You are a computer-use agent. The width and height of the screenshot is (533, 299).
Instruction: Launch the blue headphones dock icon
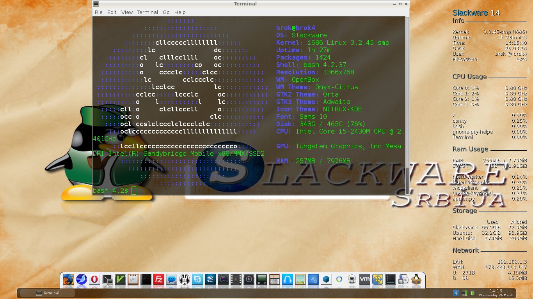tap(288, 279)
